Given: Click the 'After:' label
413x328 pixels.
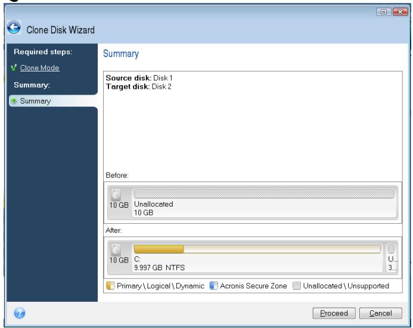Looking at the screenshot, I should pos(113,230).
